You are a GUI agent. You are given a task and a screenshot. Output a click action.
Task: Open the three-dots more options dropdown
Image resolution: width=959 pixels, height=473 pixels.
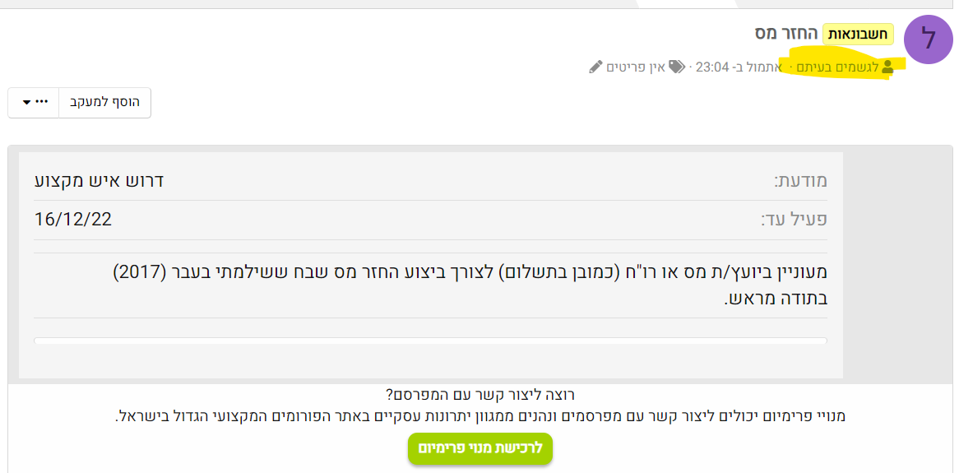point(34,102)
